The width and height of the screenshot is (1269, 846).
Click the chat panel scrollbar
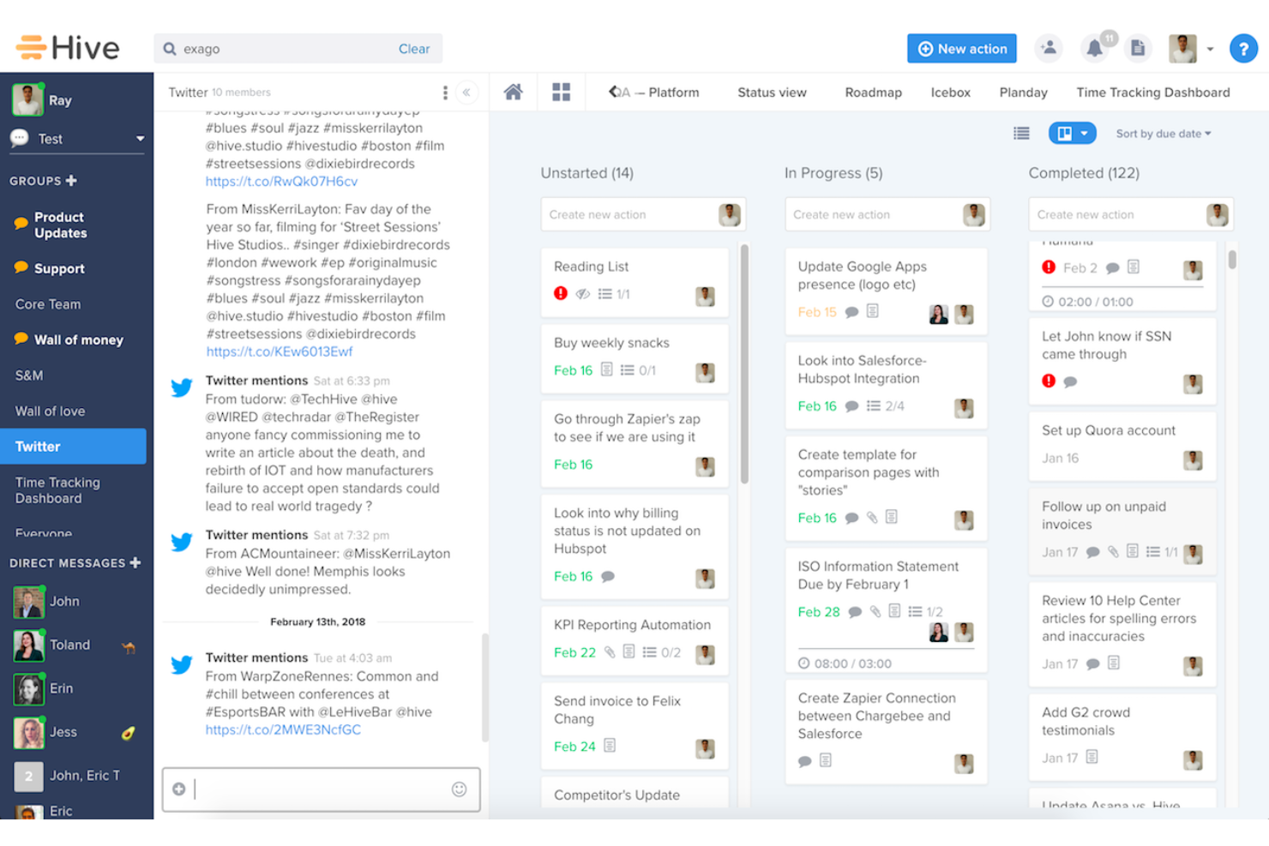(x=485, y=687)
